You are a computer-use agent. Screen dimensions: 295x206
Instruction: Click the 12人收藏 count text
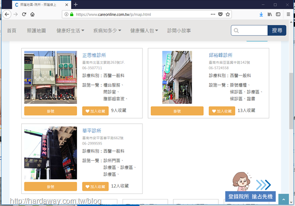tap(120, 186)
